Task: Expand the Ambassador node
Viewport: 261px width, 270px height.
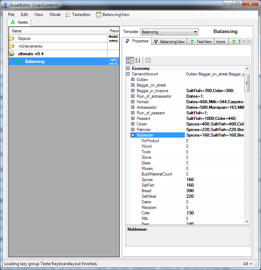Action: (133, 107)
